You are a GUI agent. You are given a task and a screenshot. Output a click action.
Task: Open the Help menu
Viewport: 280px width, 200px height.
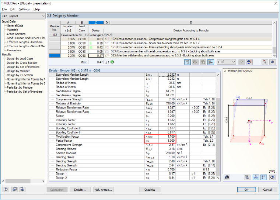[36, 9]
